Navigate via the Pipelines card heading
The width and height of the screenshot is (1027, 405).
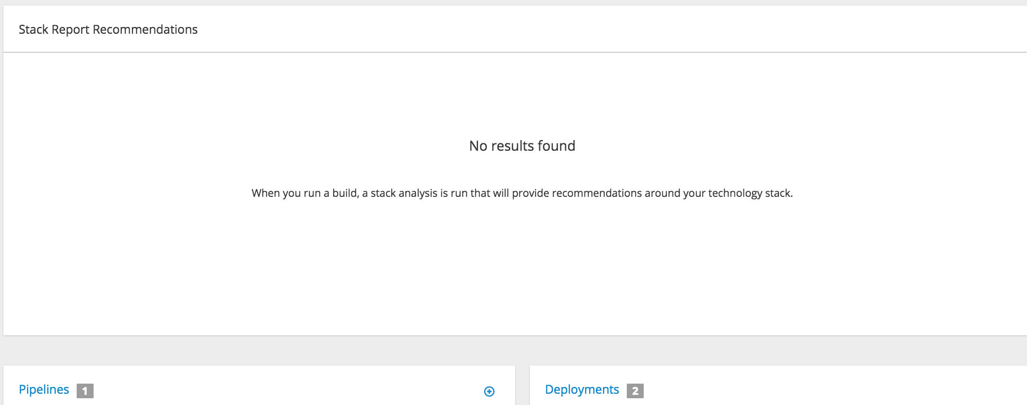click(43, 389)
